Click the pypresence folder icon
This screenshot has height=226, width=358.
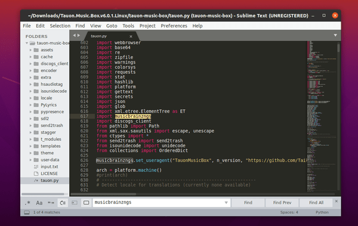tap(36, 112)
